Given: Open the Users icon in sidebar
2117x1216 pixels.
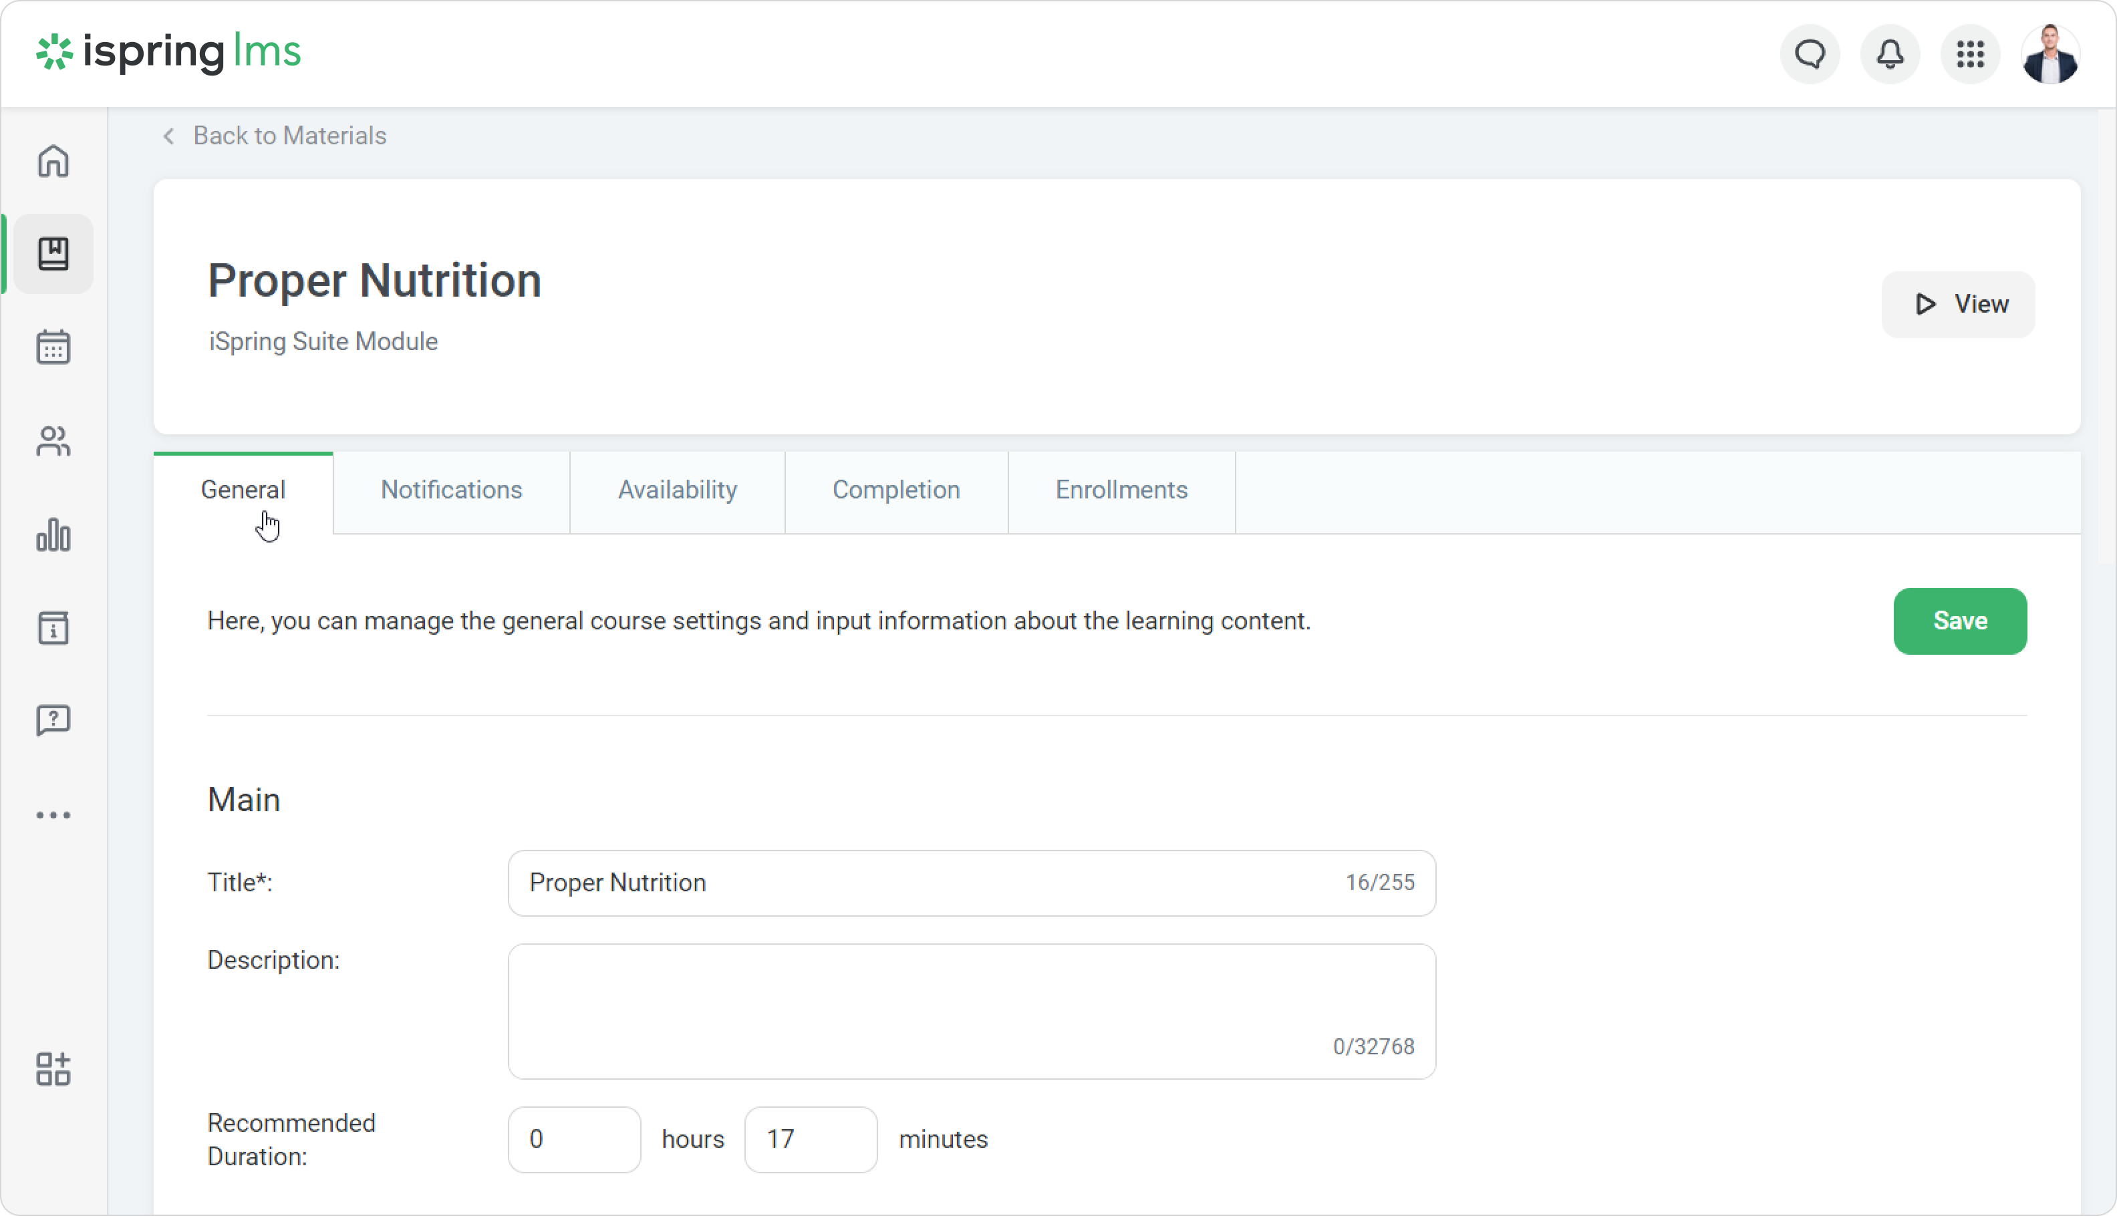Looking at the screenshot, I should 53,441.
